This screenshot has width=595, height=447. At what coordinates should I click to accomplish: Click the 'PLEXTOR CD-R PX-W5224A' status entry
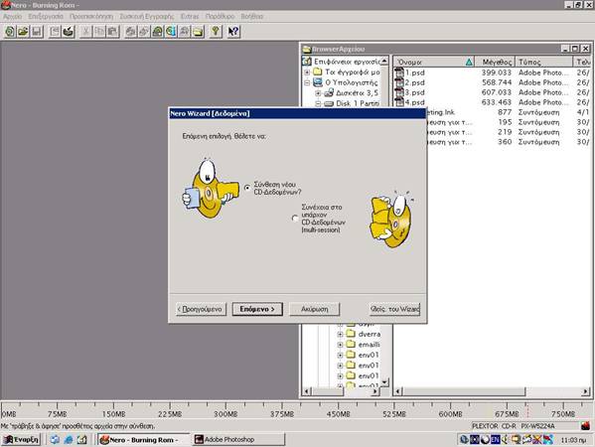point(513,426)
